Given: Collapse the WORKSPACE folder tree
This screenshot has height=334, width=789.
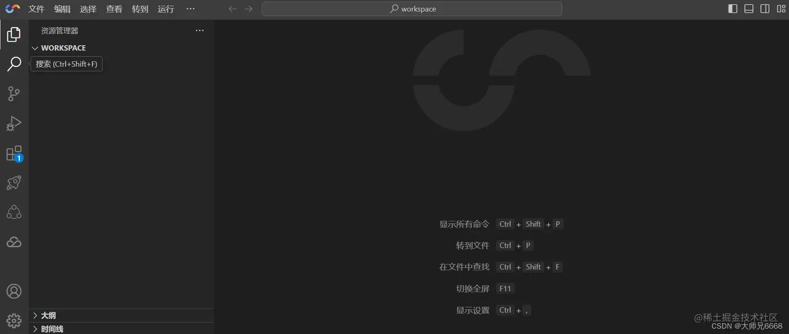Looking at the screenshot, I should 35,47.
